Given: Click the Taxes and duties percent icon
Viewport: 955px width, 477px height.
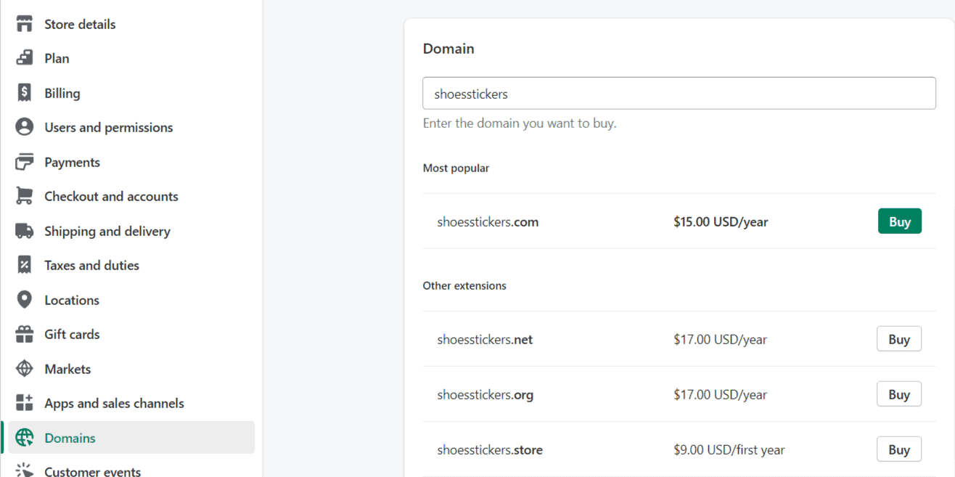Looking at the screenshot, I should [x=25, y=265].
